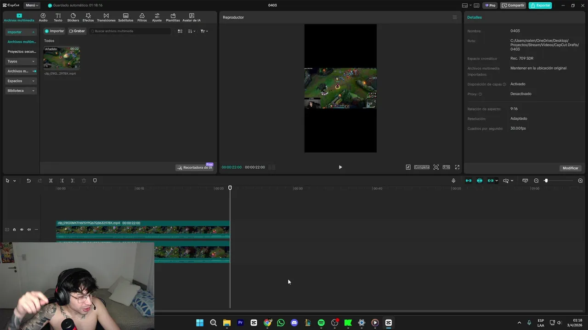The height and width of the screenshot is (330, 588).
Task: Focus the Buscar archivos multimedia search field
Action: point(130,31)
